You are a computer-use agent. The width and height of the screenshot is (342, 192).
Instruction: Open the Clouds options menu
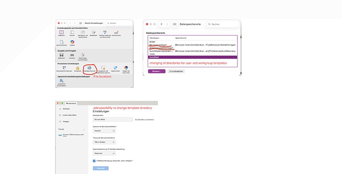pos(84,129)
